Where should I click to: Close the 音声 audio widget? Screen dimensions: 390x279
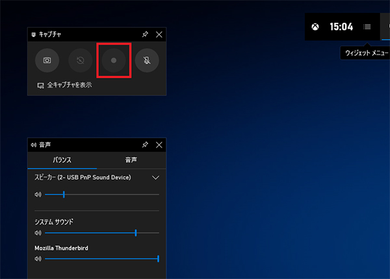tap(159, 145)
